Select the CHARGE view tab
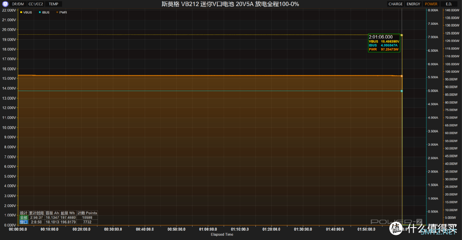Screen dimensions: 462x240 (x=395, y=4)
